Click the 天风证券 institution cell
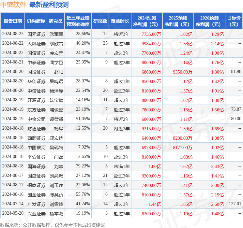This screenshot has height=228, width=243. (x=37, y=44)
